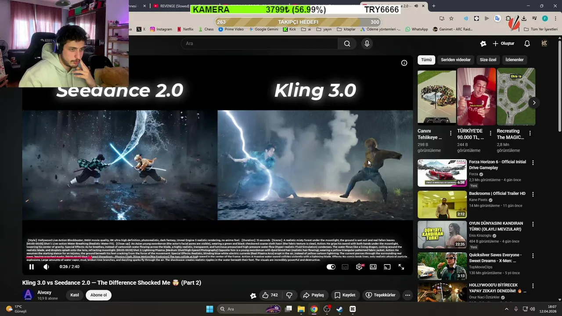This screenshot has width=562, height=316.
Task: Click the Abone ol subscribe button
Action: [x=98, y=295]
